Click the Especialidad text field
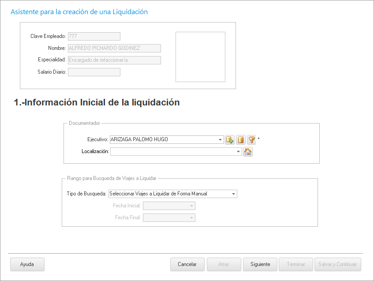Viewport: 374px width, 281px height. click(114, 60)
